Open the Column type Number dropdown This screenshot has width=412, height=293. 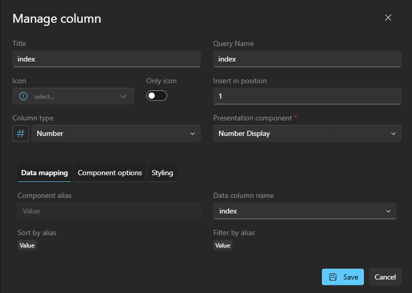click(x=116, y=133)
